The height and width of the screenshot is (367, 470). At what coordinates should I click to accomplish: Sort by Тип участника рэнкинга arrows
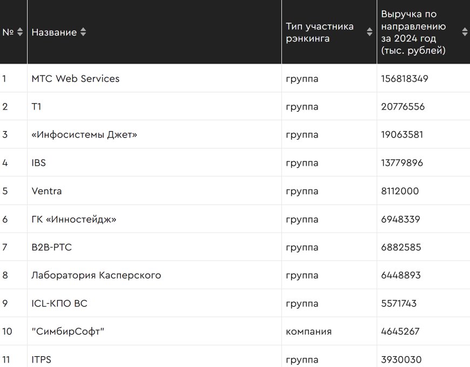pyautogui.click(x=370, y=32)
